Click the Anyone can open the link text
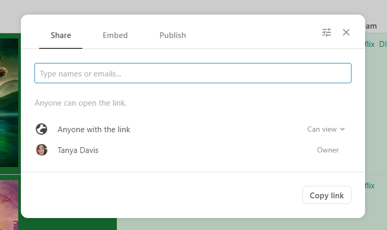Viewport: 387px width, 230px height. 81,103
